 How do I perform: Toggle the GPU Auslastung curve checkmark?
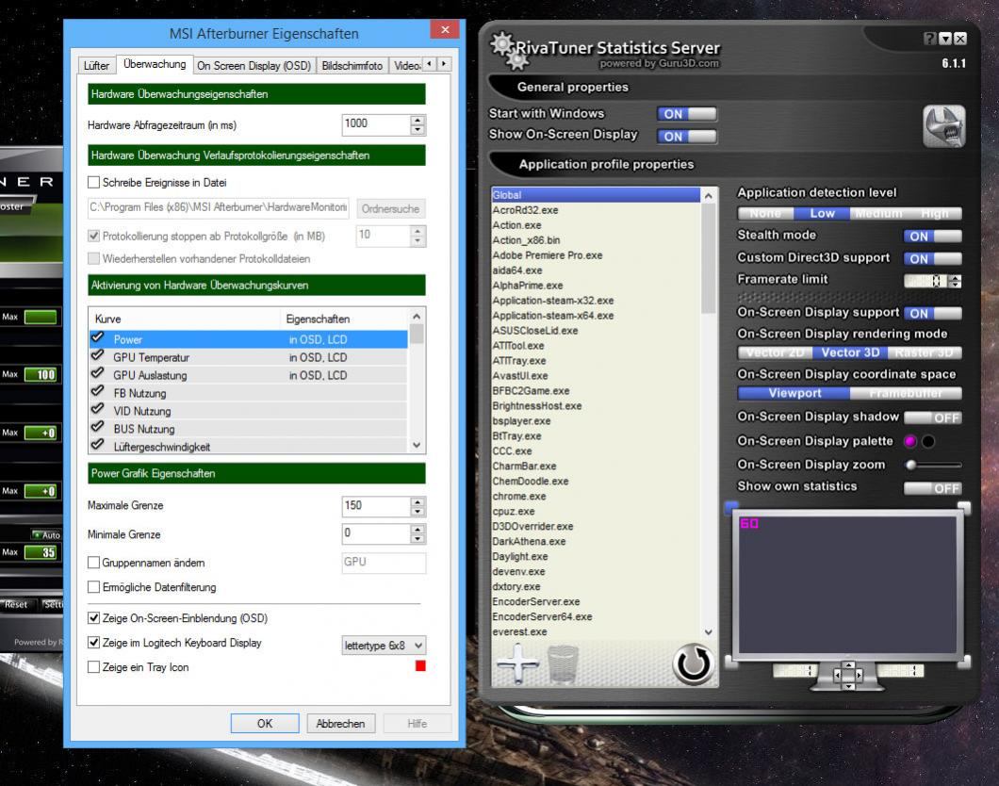pyautogui.click(x=97, y=374)
